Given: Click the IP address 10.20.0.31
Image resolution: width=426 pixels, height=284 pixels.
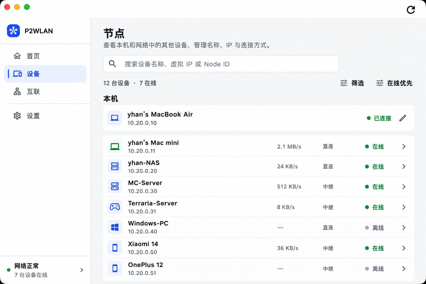Looking at the screenshot, I should point(142,212).
